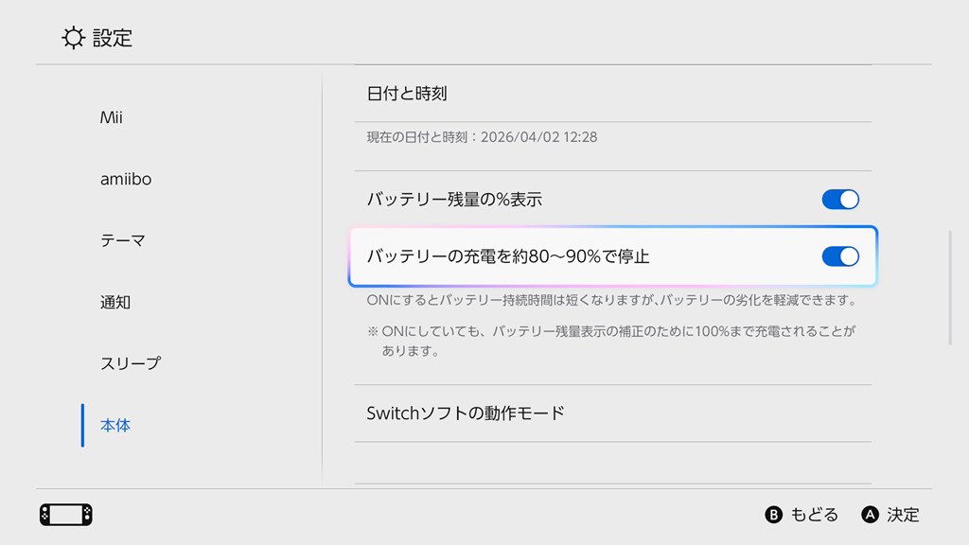
Task: Open 日付と時刻 settings
Action: coord(407,94)
